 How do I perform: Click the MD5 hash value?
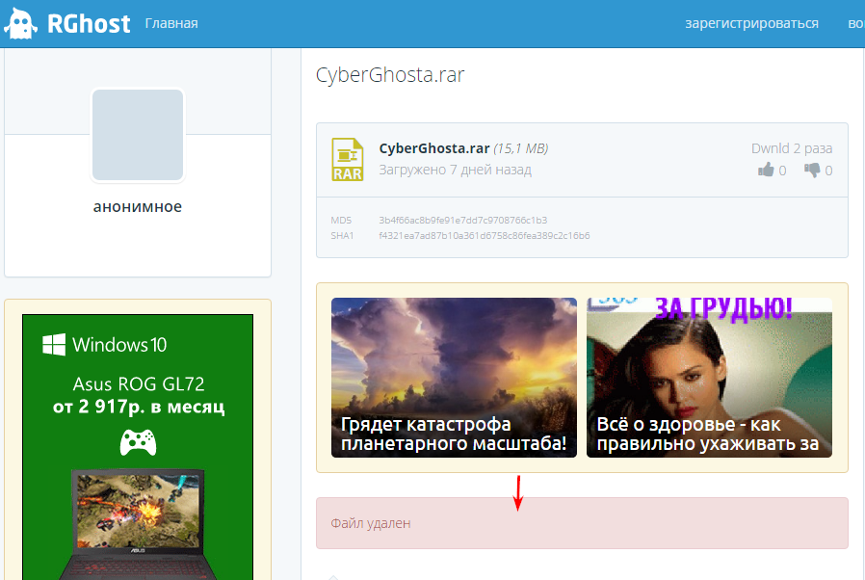coord(462,220)
